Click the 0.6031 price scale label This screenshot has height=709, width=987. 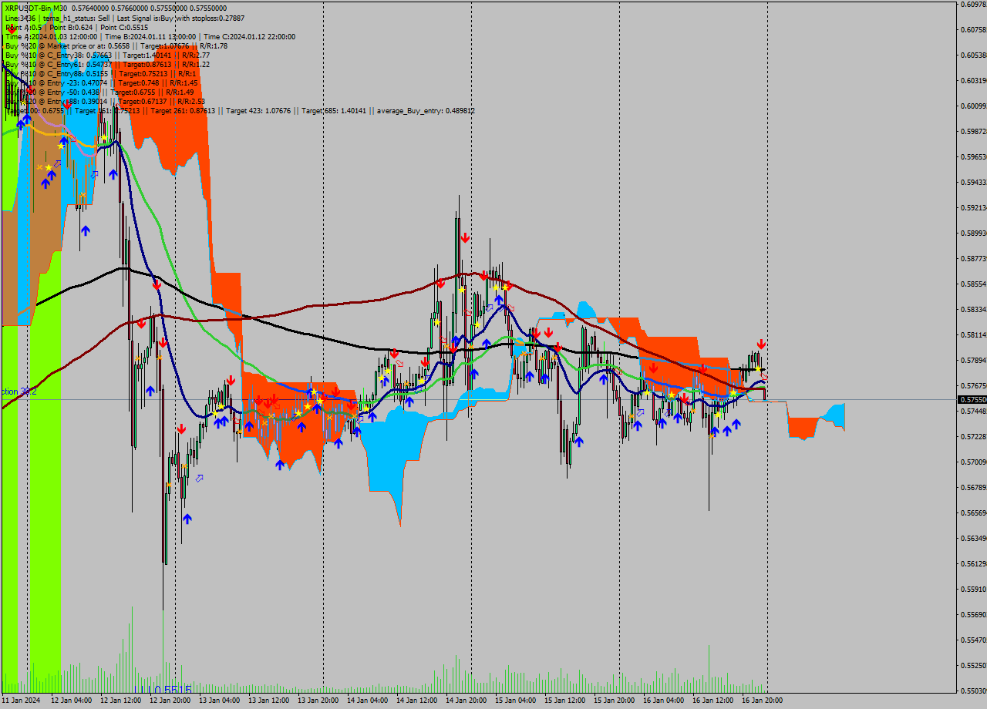(974, 80)
